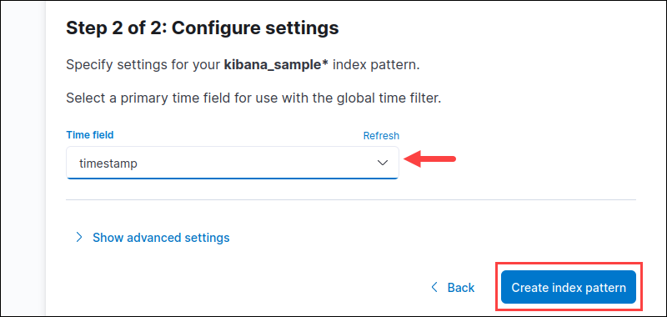Click the left chevron icon beside Back
The image size is (667, 317).
434,287
